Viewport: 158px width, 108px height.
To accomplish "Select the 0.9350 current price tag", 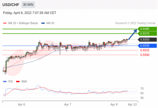I will click(147, 39).
